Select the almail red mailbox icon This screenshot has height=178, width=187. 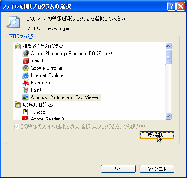point(26,61)
